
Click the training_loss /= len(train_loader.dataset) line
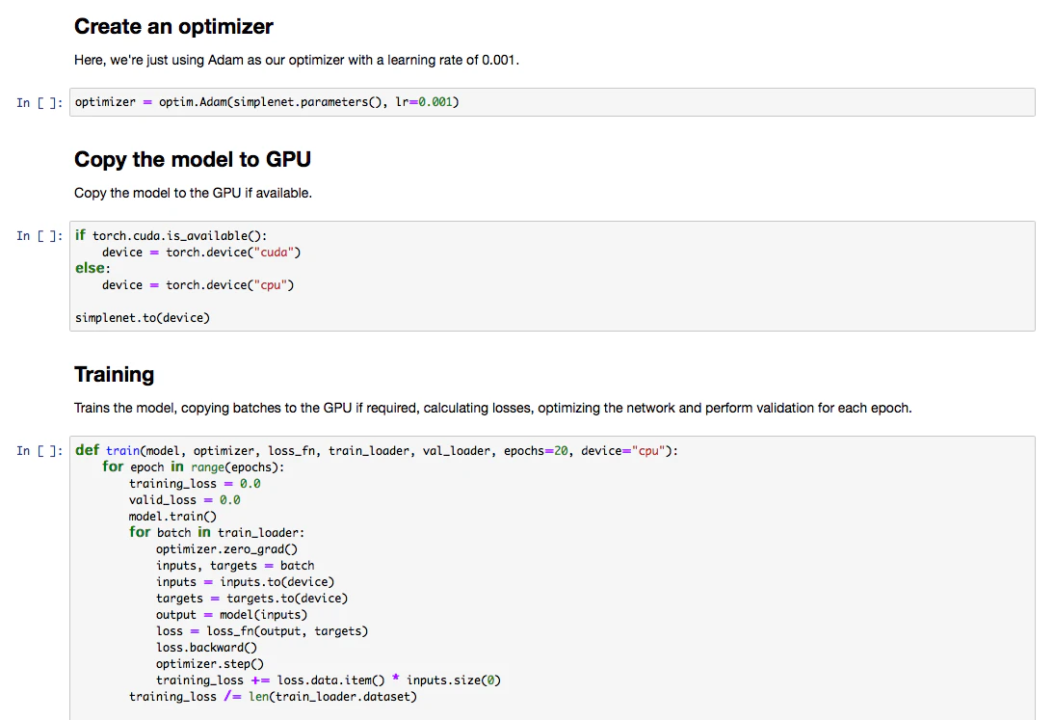pos(273,697)
